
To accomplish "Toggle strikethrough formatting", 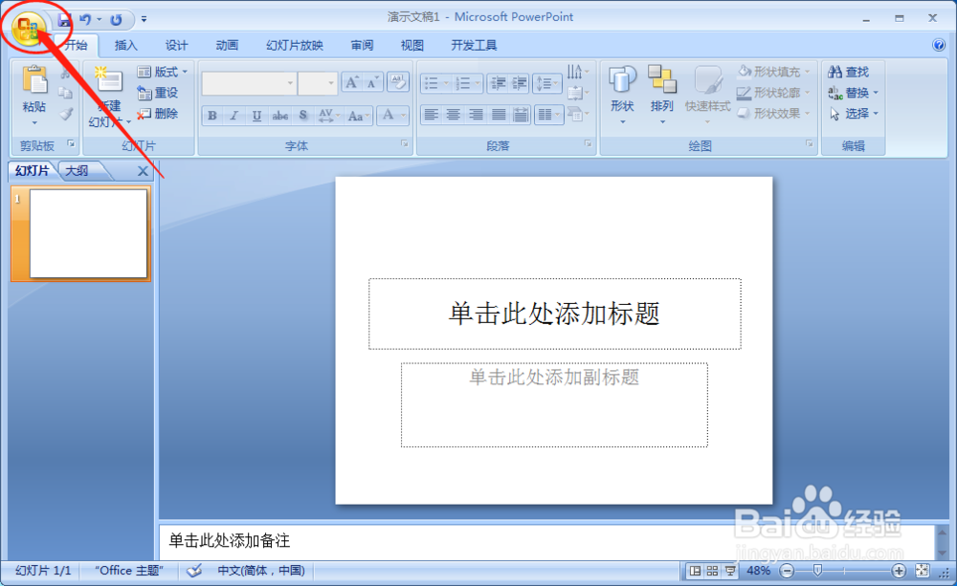I will [280, 116].
